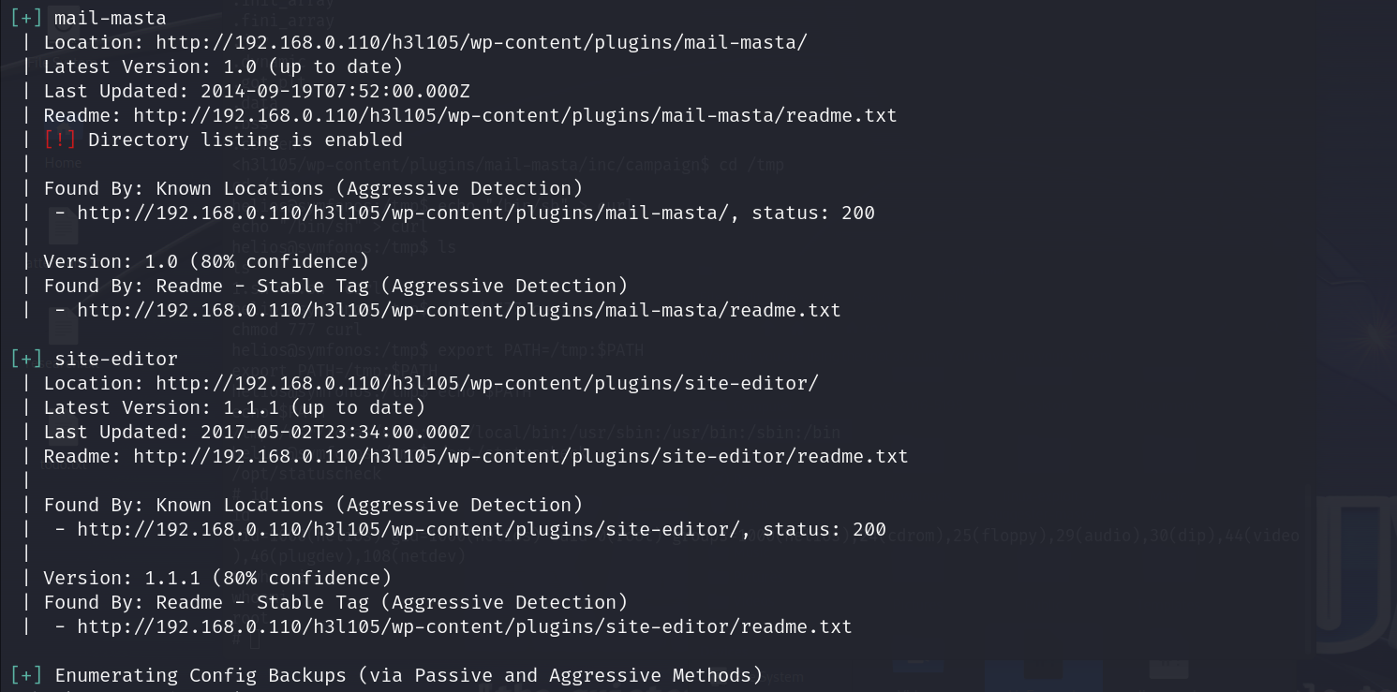This screenshot has width=1397, height=692.
Task: Select the 'Directory listing is enabled' text
Action: coord(245,140)
